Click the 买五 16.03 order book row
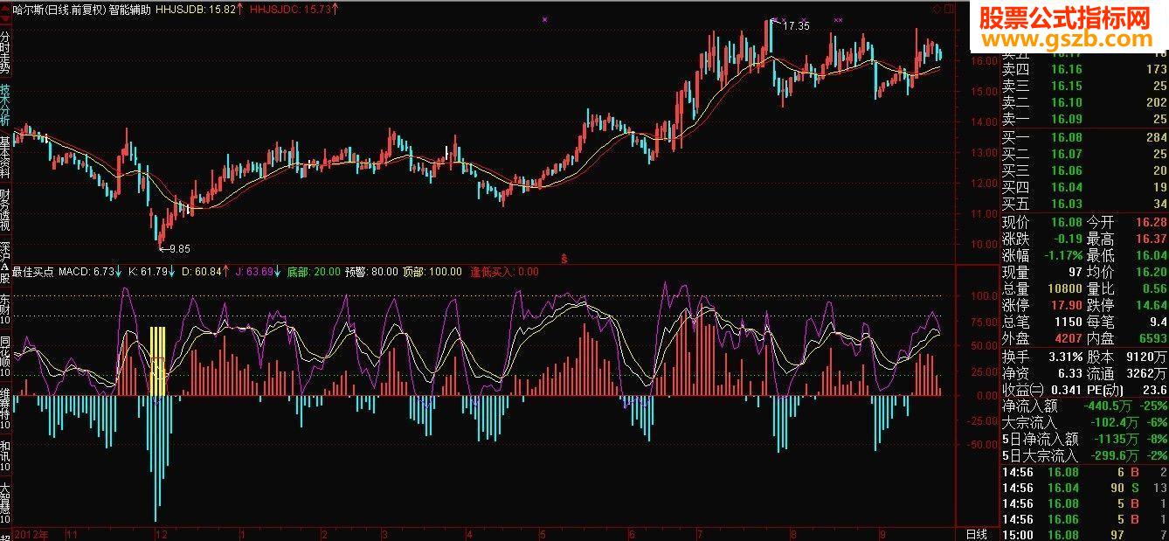 [1084, 204]
